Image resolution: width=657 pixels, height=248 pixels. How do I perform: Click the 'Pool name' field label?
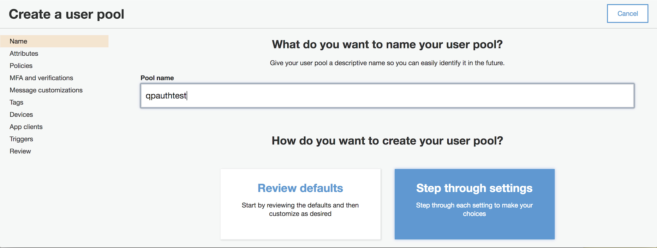[x=157, y=78]
